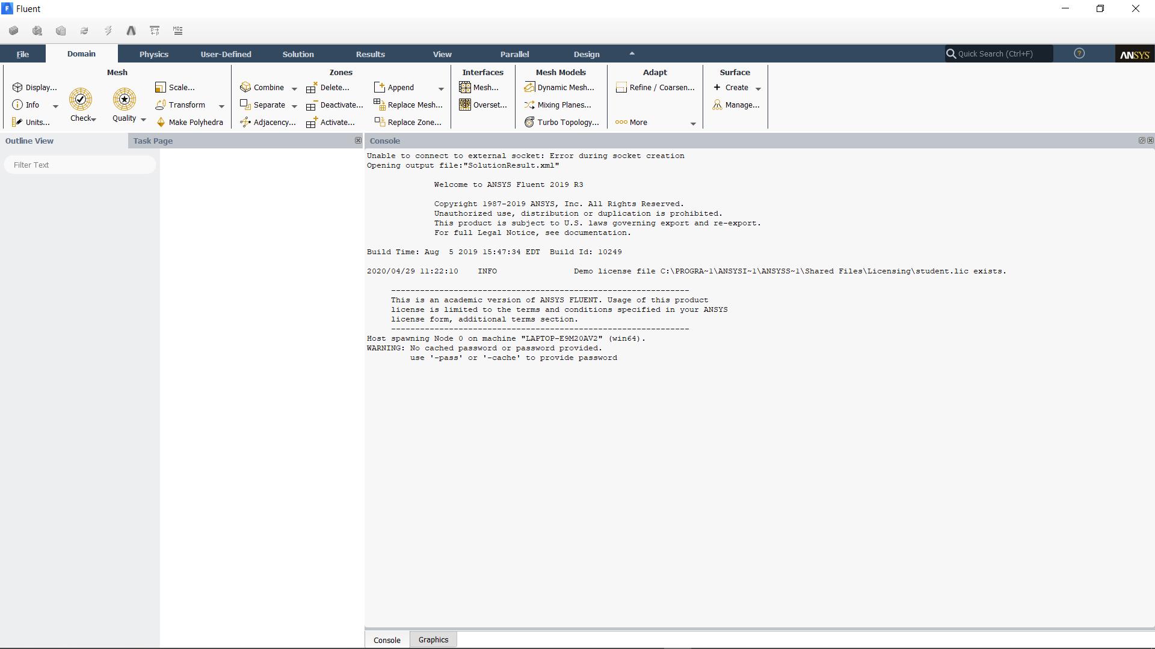Viewport: 1155px width, 649px height.
Task: Open Mixing Planes settings
Action: (558, 105)
